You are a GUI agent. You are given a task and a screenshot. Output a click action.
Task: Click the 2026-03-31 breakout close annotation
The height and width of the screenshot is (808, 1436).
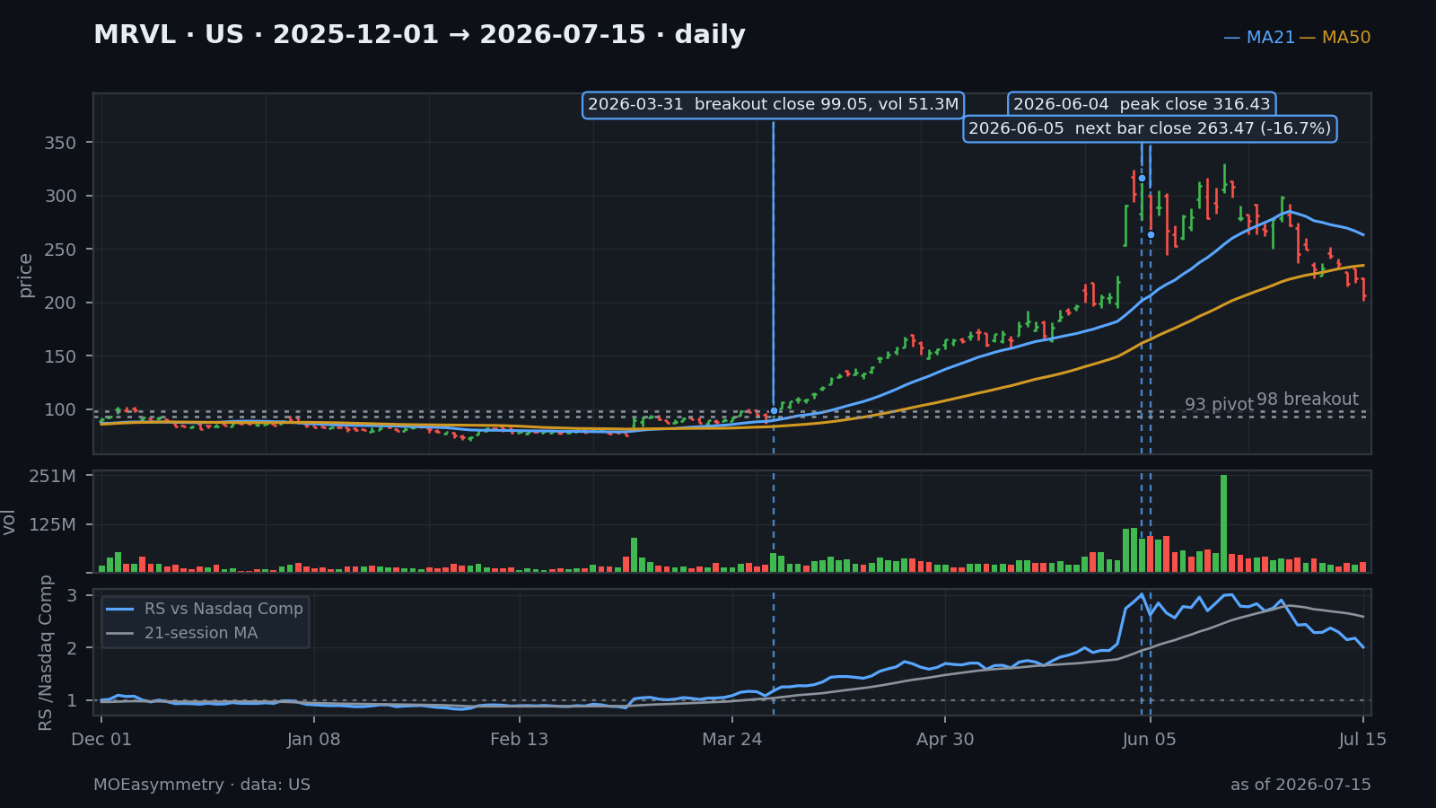click(773, 105)
